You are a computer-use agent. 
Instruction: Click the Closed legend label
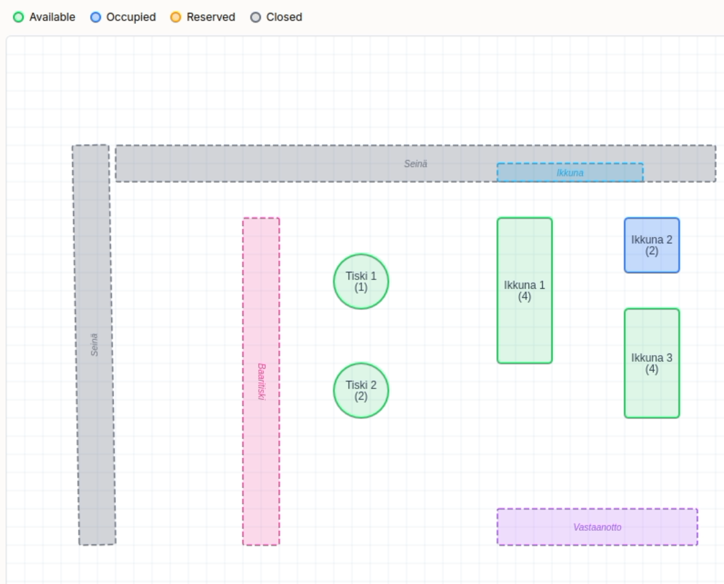coord(284,17)
